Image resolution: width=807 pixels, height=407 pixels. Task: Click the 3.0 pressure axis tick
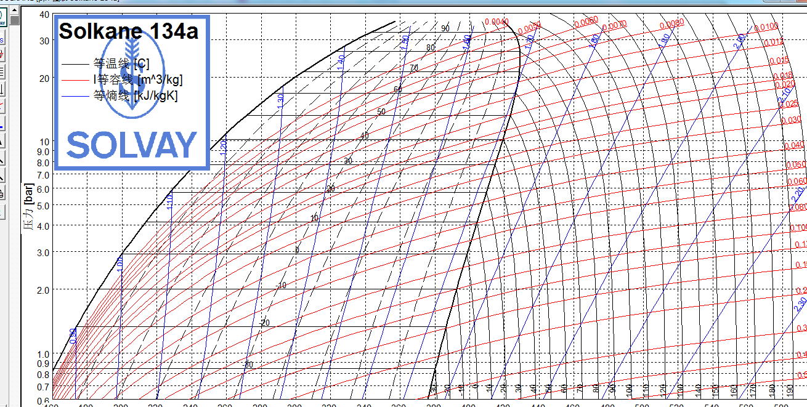click(43, 252)
